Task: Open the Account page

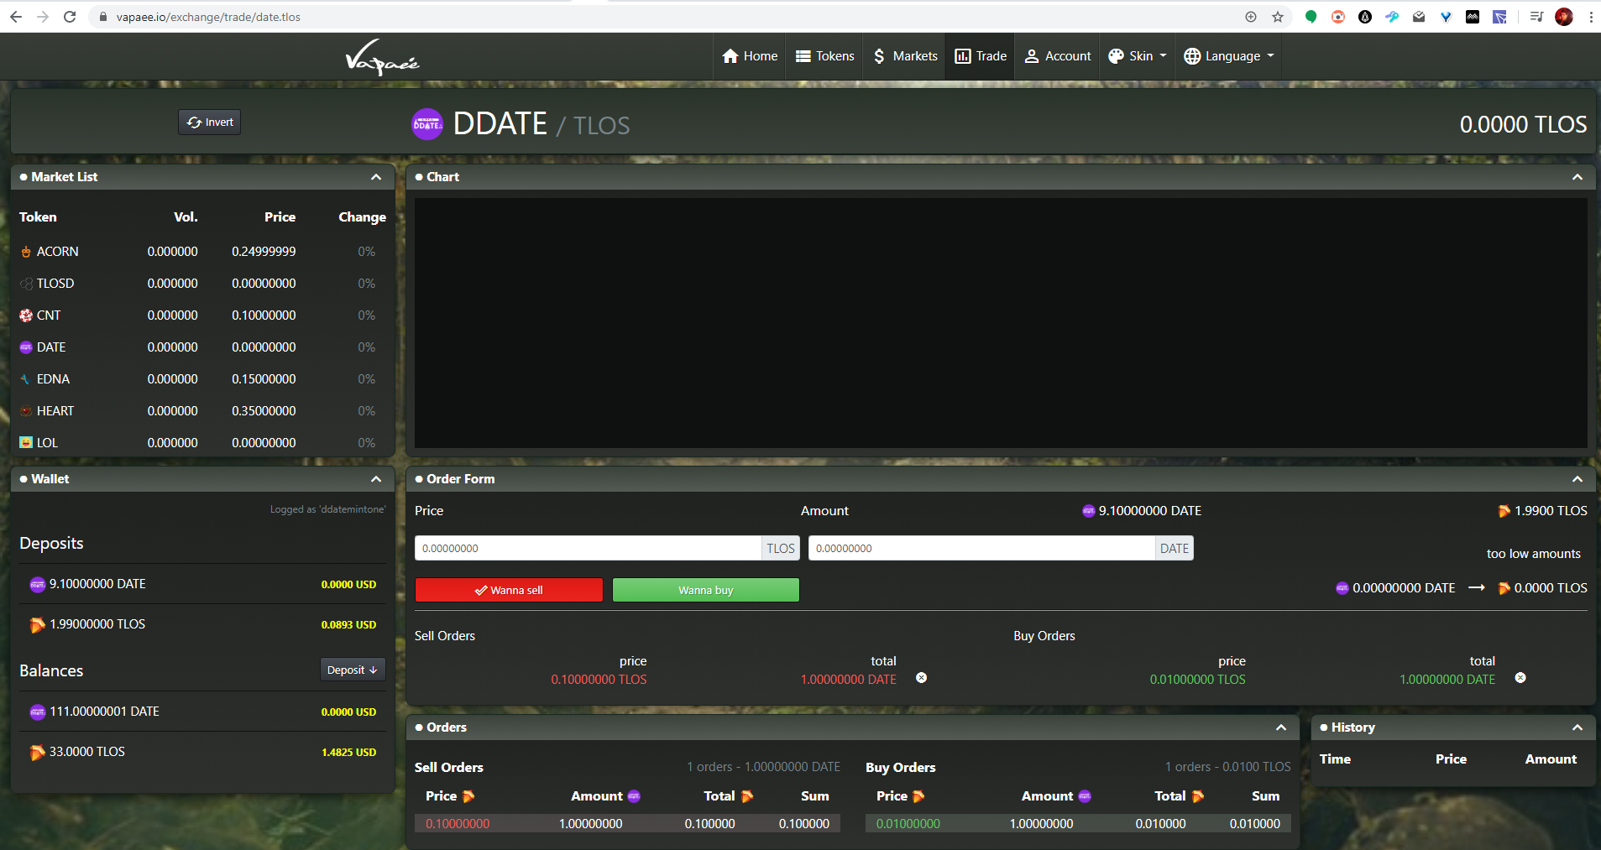Action: pyautogui.click(x=1058, y=56)
